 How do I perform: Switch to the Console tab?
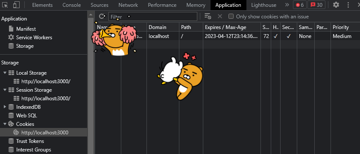click(x=72, y=5)
